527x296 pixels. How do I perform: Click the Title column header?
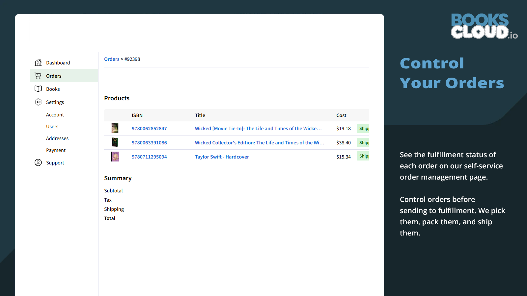pyautogui.click(x=200, y=115)
